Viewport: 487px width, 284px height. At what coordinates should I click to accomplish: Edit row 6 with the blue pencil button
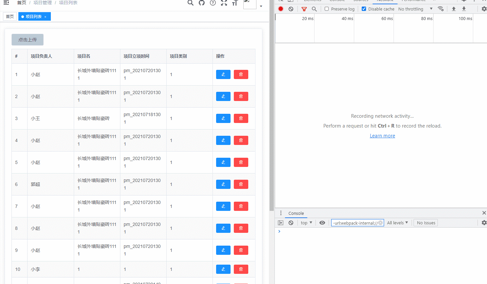pos(223,184)
